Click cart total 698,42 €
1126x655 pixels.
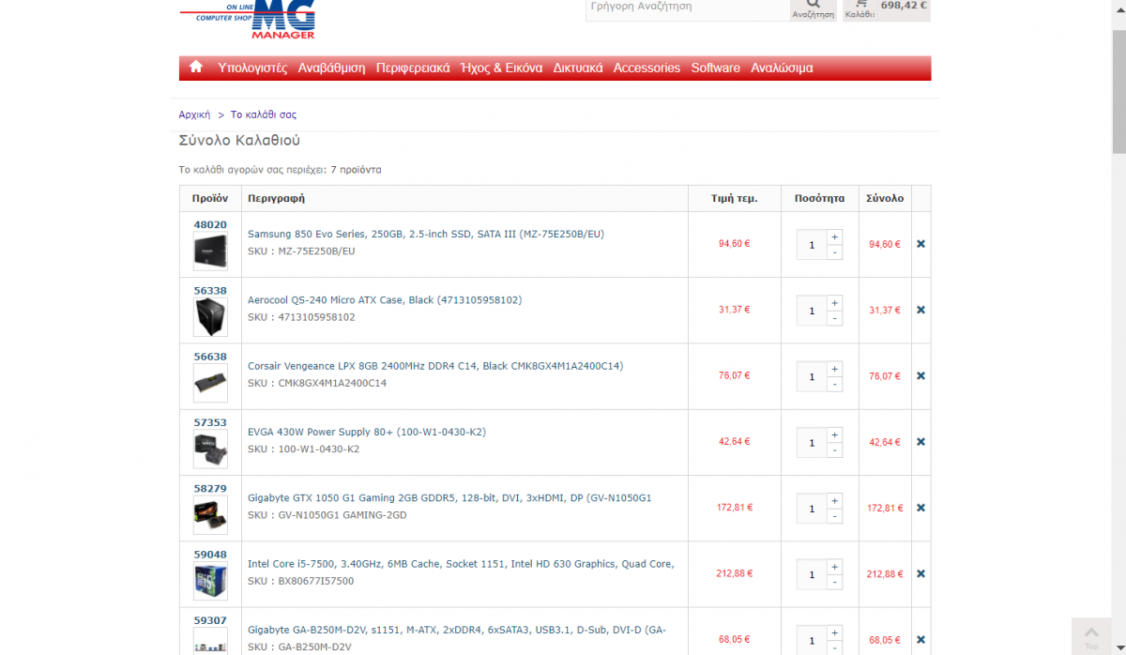[904, 5]
